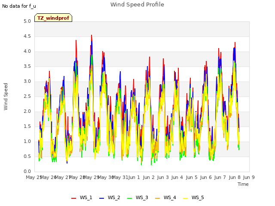This screenshot has width=275, height=206.
Task: Click the green WS_3 legend swatch
Action: click(x=129, y=198)
